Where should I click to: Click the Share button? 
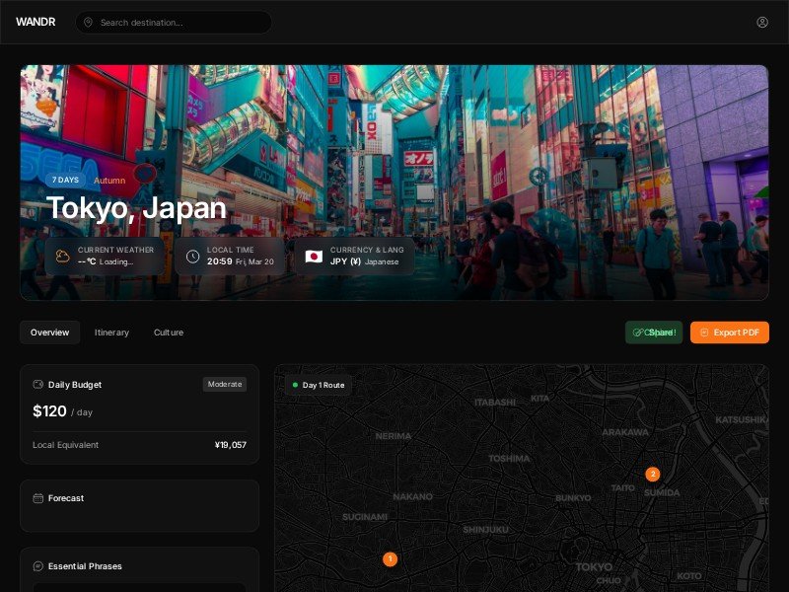[654, 333]
